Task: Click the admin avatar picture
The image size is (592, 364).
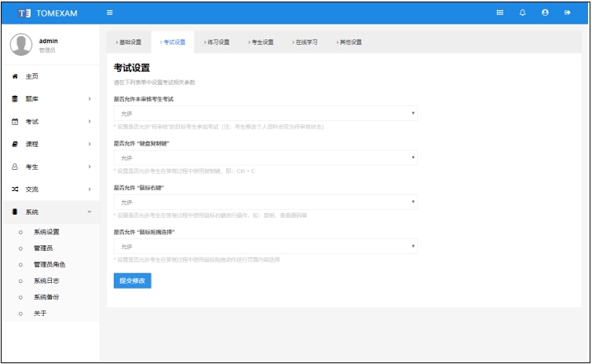Action: (21, 44)
